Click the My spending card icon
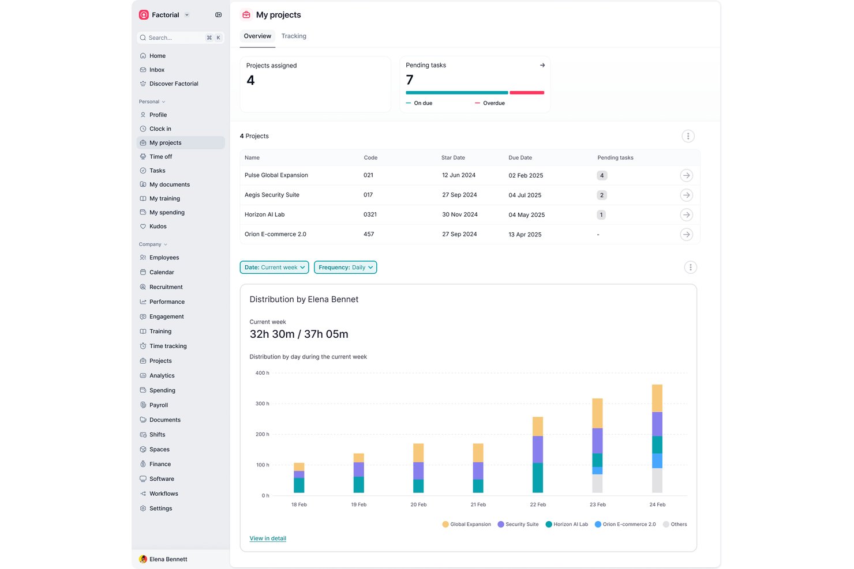Screen dimensions: 854x569 pos(143,212)
